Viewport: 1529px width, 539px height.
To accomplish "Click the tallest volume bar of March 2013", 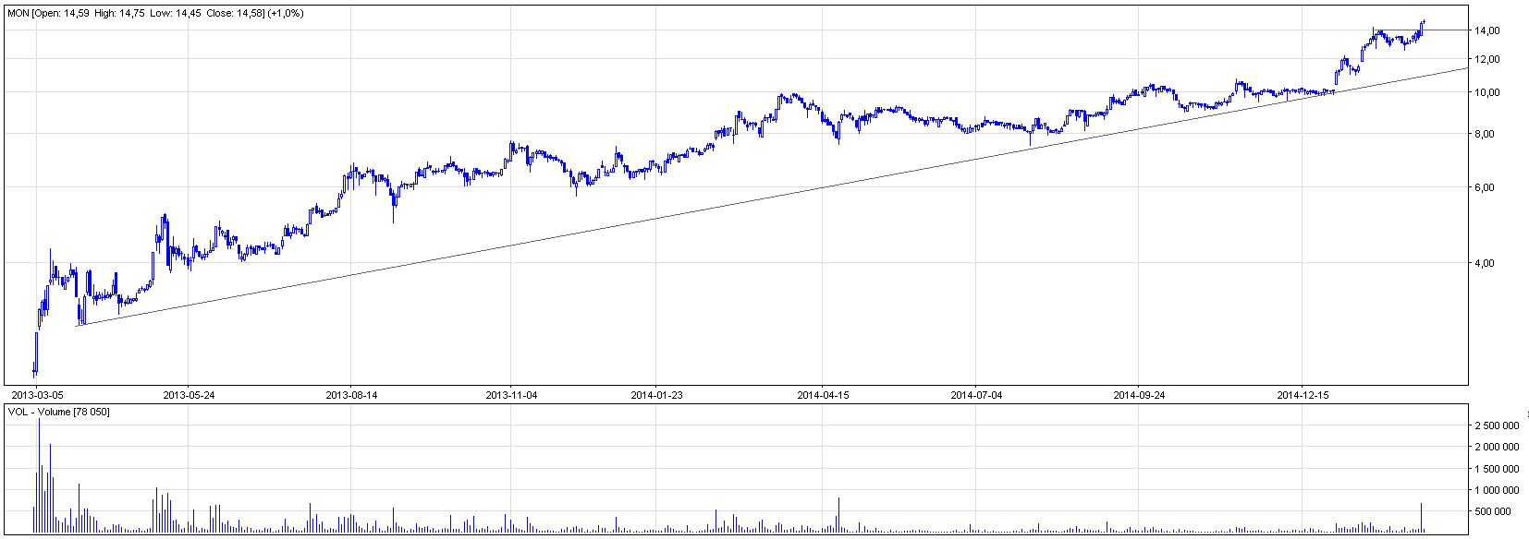I will 39,475.
